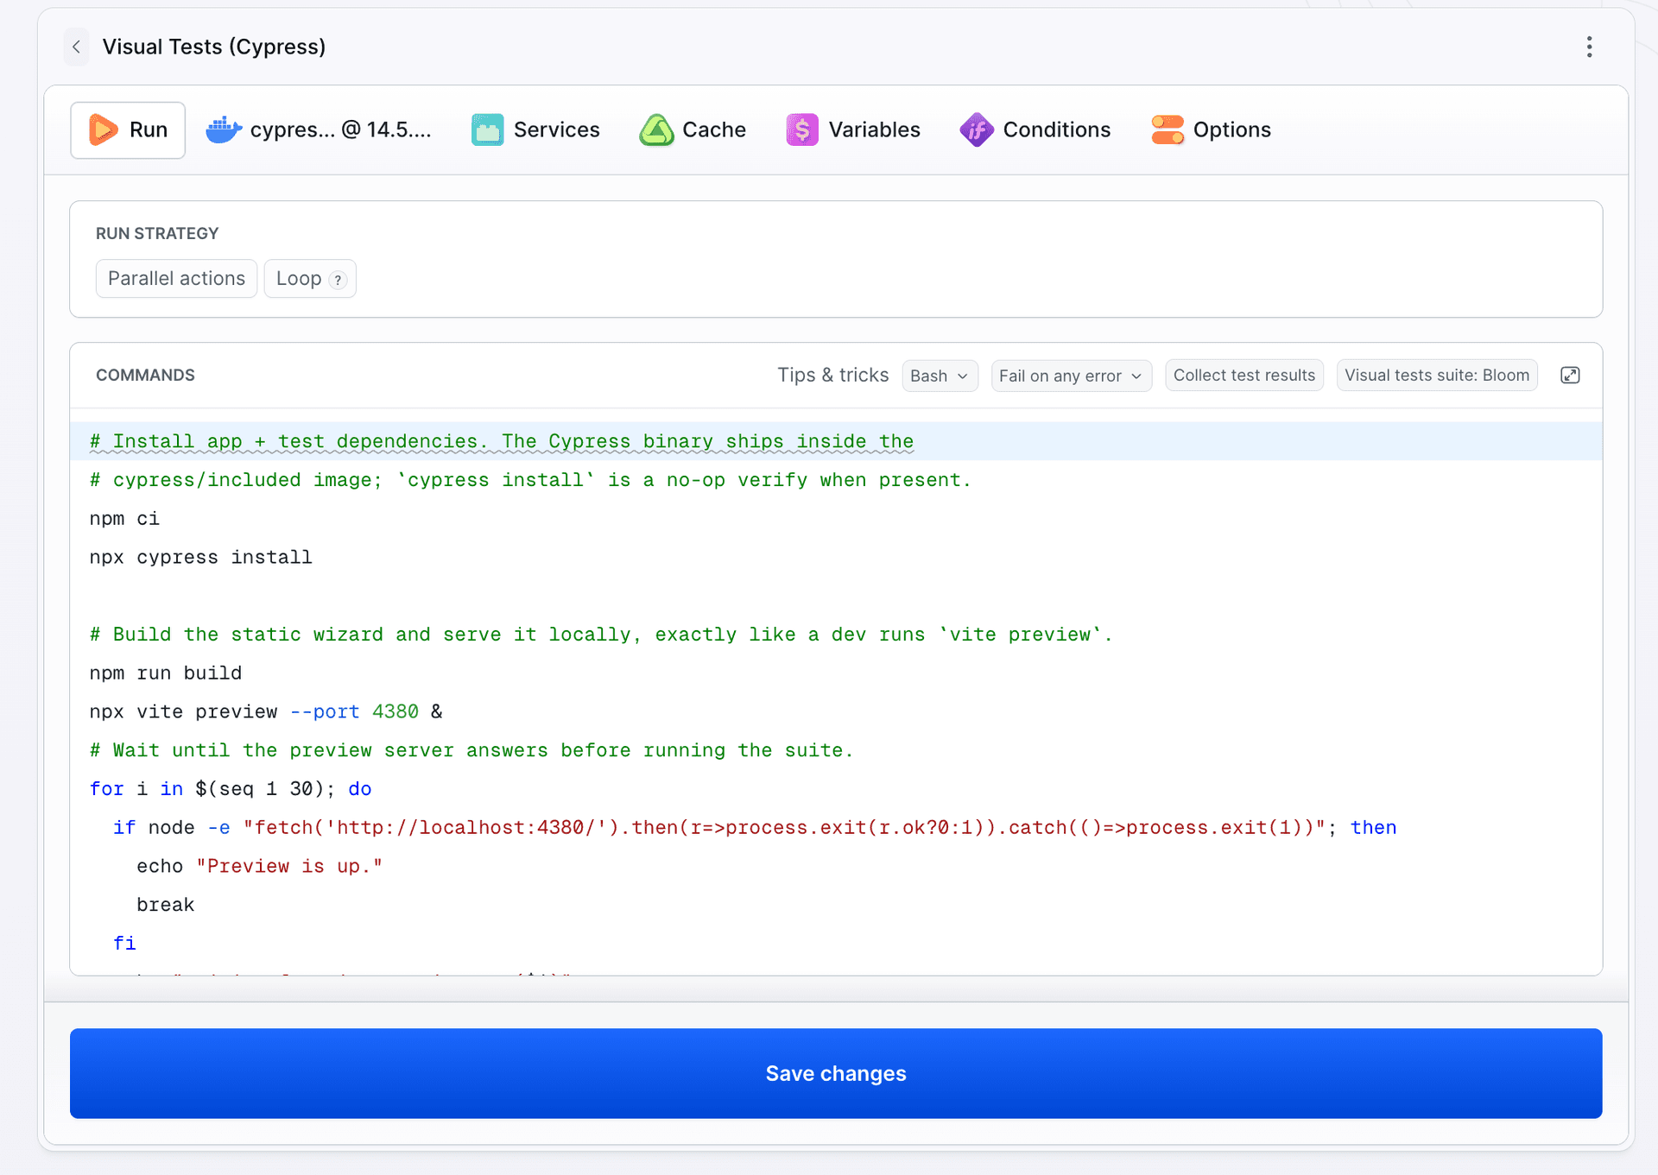Open the Conditions tab
The height and width of the screenshot is (1175, 1658).
pyautogui.click(x=1035, y=130)
